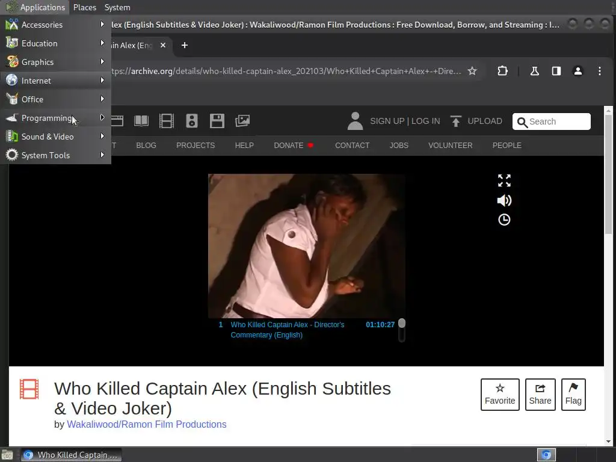Open Chrome Labs flask icon
The image size is (616, 462).
coord(535,71)
